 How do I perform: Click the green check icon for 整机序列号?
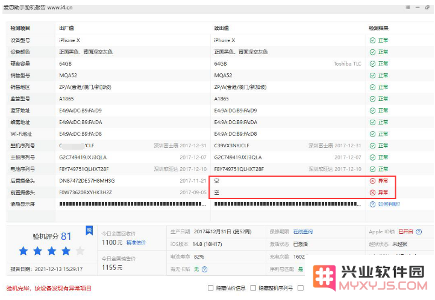pyautogui.click(x=372, y=145)
